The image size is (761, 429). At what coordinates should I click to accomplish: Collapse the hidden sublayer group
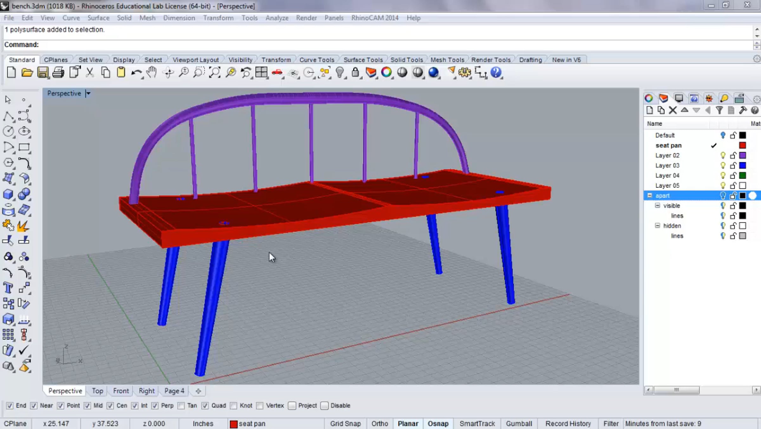(x=657, y=226)
